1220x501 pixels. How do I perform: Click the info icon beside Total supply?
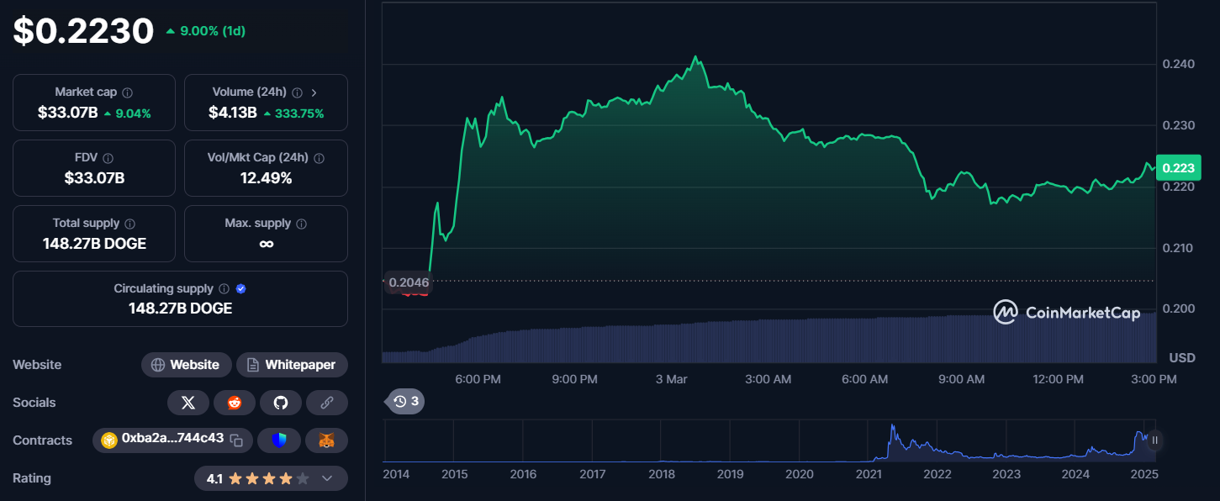point(129,224)
